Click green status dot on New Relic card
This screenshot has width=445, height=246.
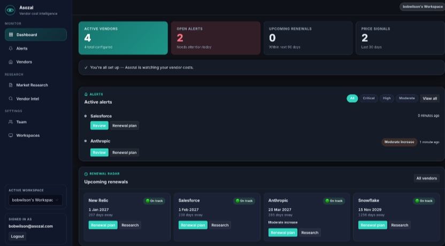coord(147,201)
